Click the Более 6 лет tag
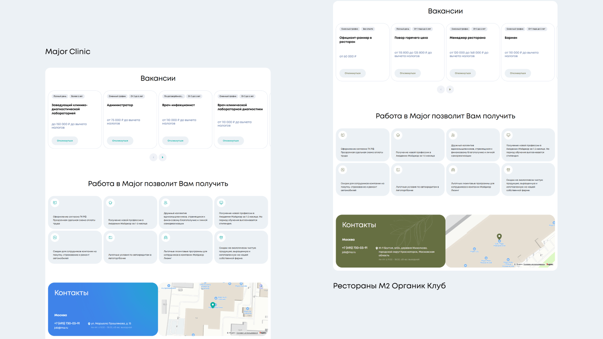Image resolution: width=603 pixels, height=339 pixels. (77, 96)
